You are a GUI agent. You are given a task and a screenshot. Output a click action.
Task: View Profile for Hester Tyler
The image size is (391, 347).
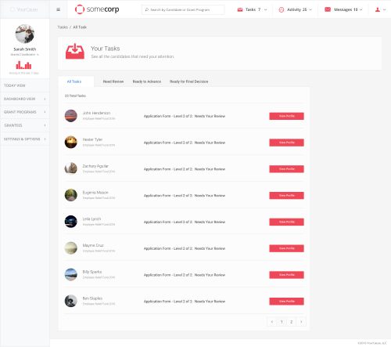[286, 143]
